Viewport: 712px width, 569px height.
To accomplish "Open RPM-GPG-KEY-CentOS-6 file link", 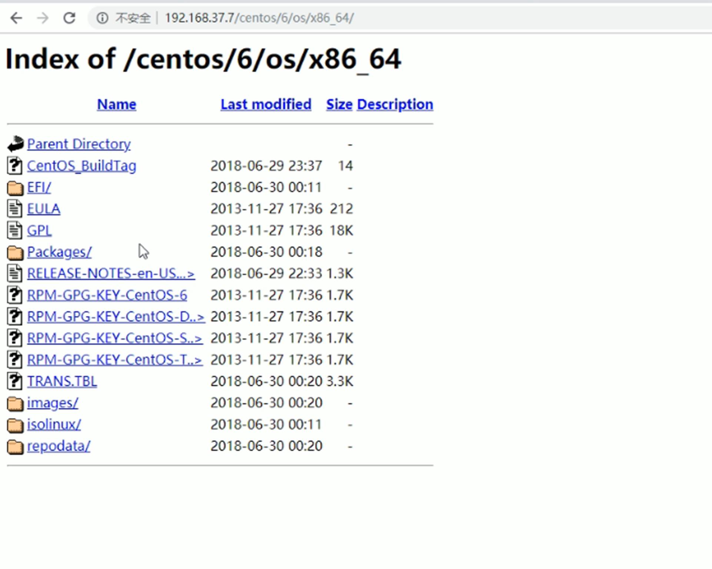I will point(107,295).
